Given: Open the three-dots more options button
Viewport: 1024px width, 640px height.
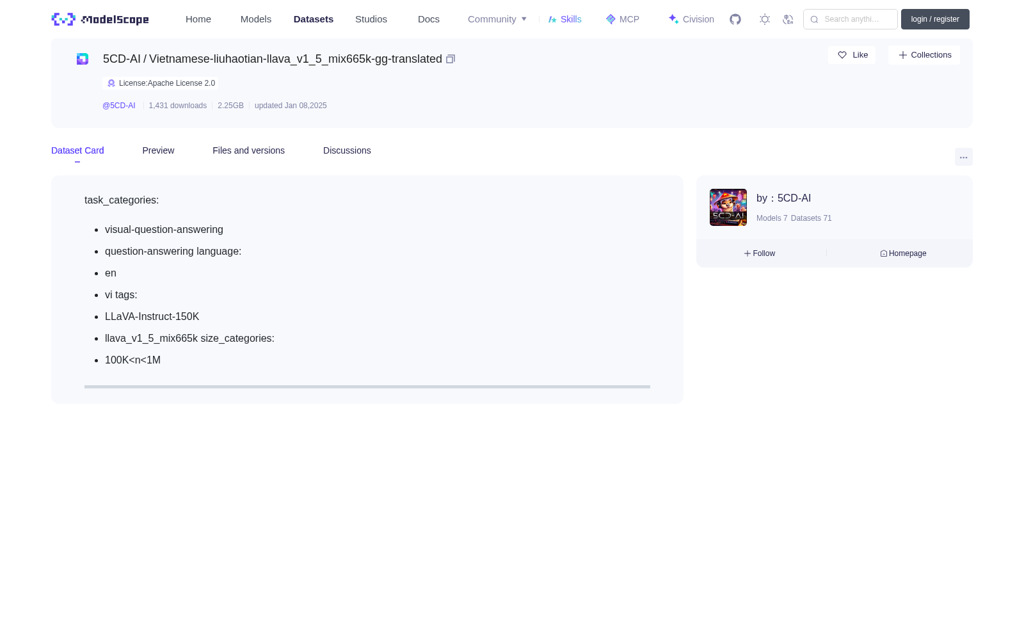Looking at the screenshot, I should [x=964, y=157].
